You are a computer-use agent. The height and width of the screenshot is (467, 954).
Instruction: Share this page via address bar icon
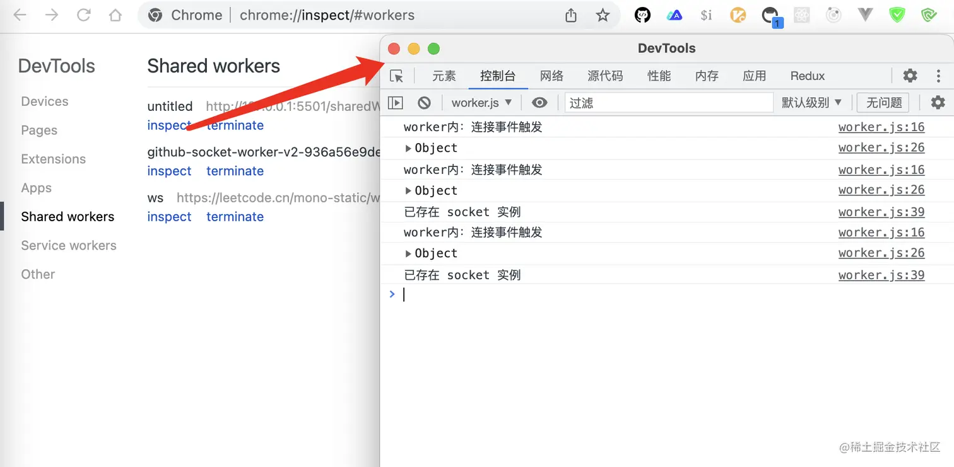point(571,15)
